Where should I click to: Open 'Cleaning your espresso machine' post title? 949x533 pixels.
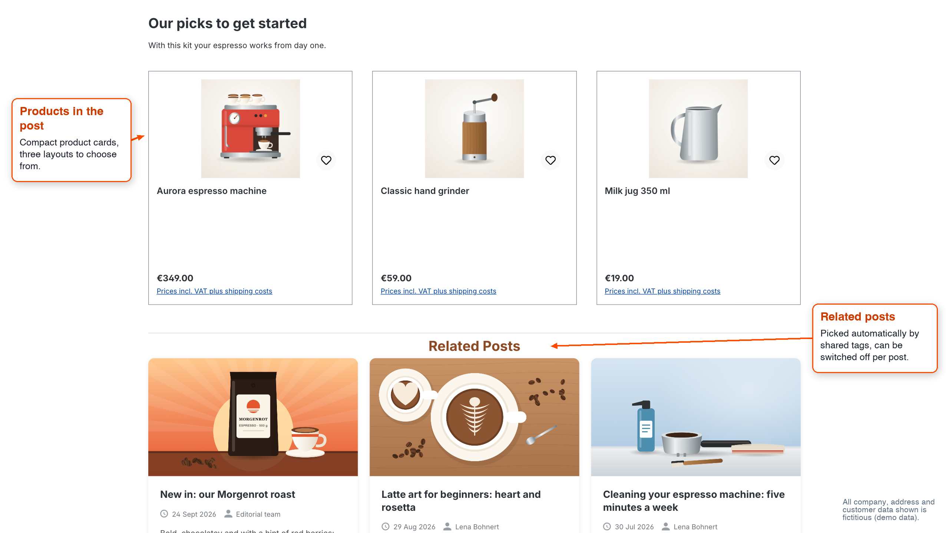tap(694, 501)
